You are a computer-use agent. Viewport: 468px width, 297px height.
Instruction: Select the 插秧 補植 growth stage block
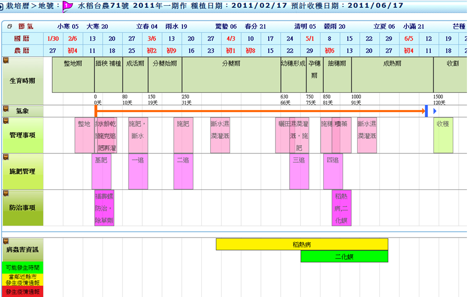tap(108, 75)
